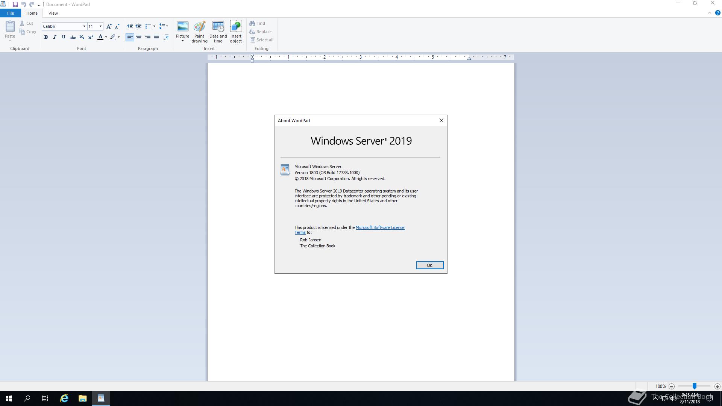Open Customize Quick Access Toolbar arrow
The width and height of the screenshot is (722, 406).
pyautogui.click(x=39, y=5)
